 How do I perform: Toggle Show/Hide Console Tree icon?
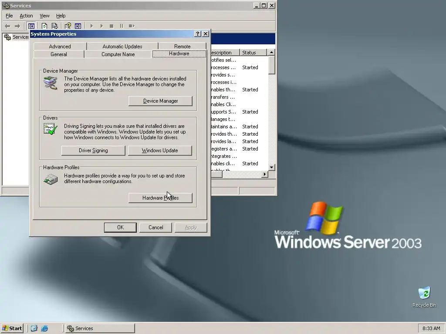tap(31, 26)
